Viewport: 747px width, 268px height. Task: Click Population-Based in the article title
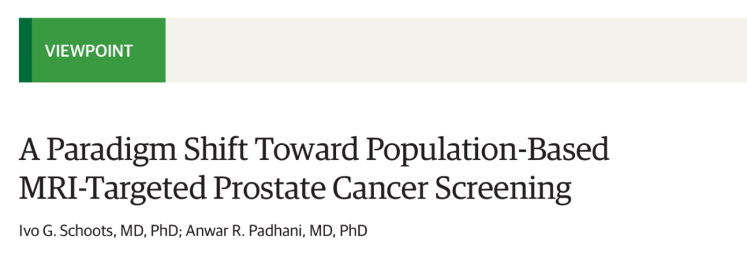pyautogui.click(x=488, y=151)
